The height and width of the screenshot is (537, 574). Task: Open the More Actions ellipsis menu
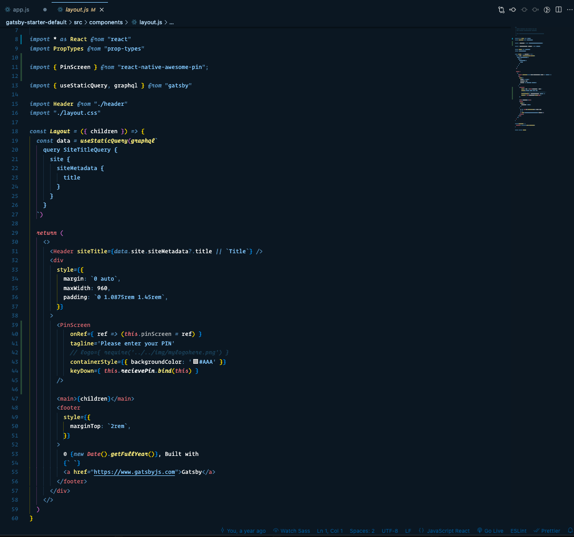point(569,10)
